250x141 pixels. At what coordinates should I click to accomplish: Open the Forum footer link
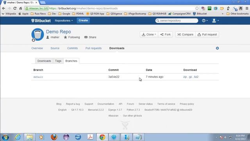click(x=130, y=104)
